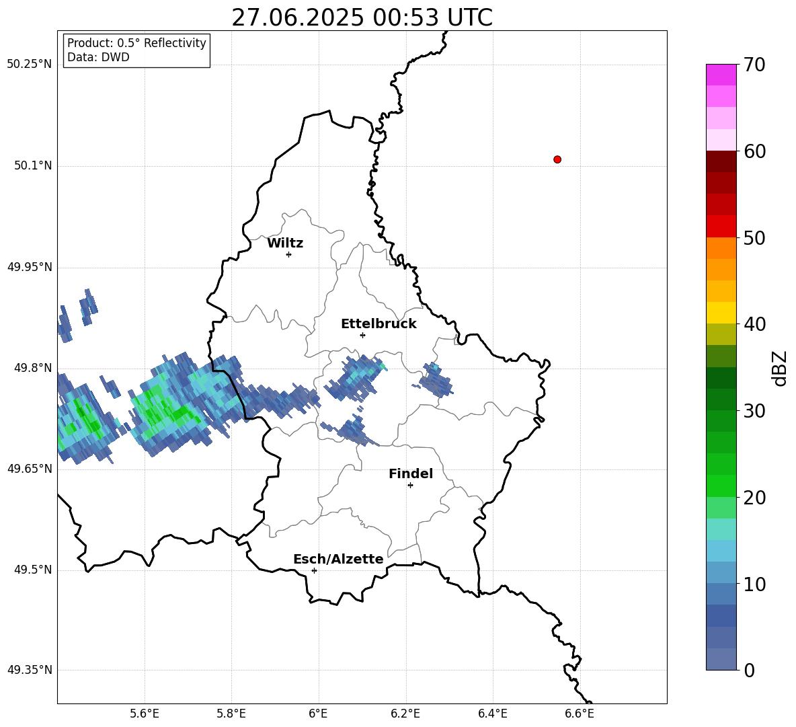This screenshot has width=796, height=727.
Task: Click the title 27.06.2025 00:53 UTC
Action: coord(362,17)
